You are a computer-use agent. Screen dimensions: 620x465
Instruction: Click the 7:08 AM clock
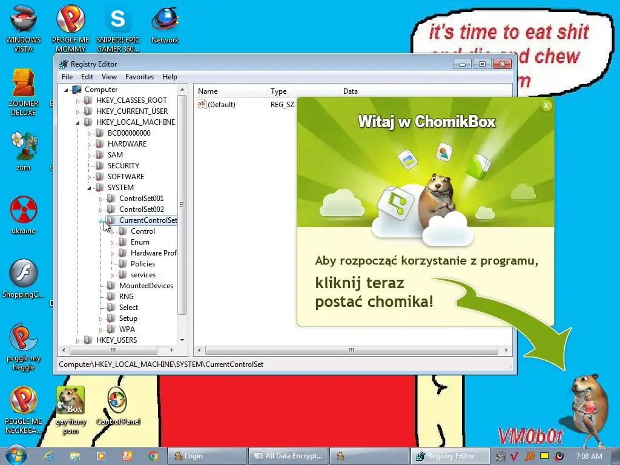point(589,457)
